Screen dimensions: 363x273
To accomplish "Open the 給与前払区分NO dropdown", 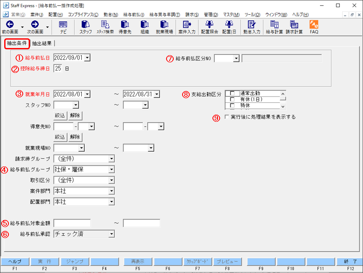I will 236,58.
